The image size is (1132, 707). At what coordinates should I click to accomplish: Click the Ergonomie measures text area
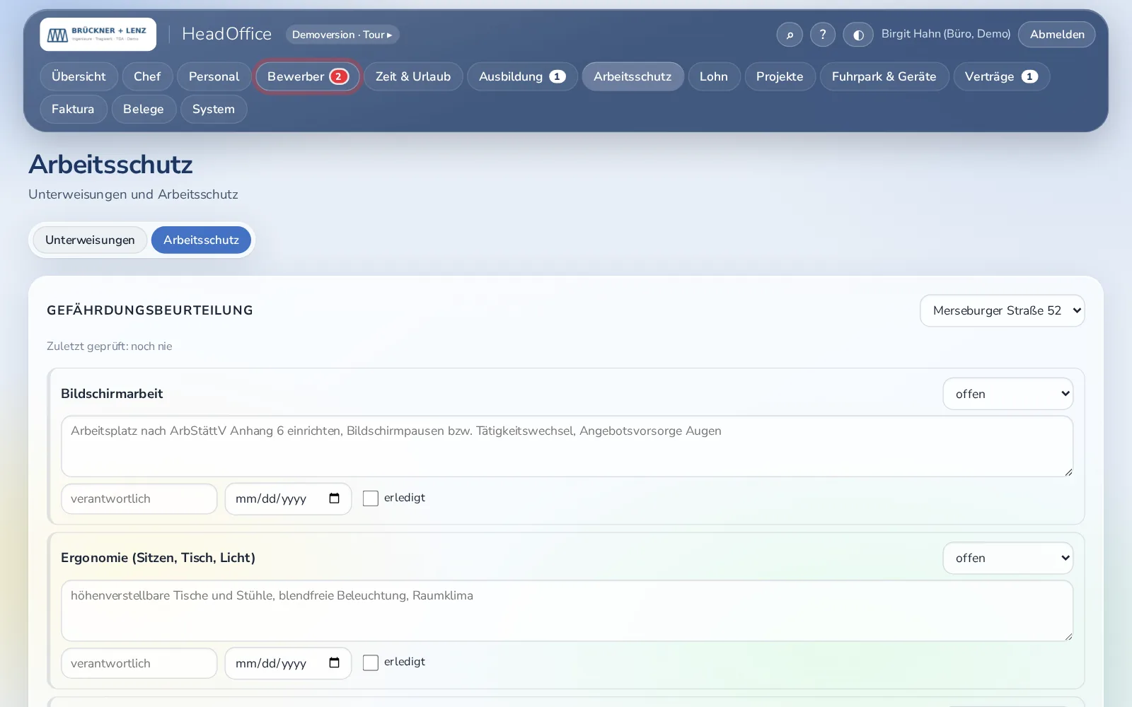567,611
